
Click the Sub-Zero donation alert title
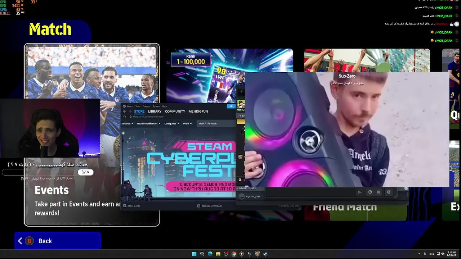[x=347, y=76]
